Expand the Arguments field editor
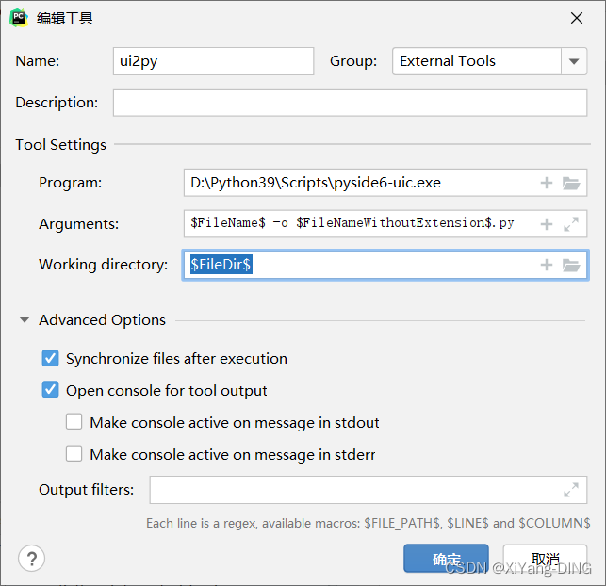 (571, 224)
